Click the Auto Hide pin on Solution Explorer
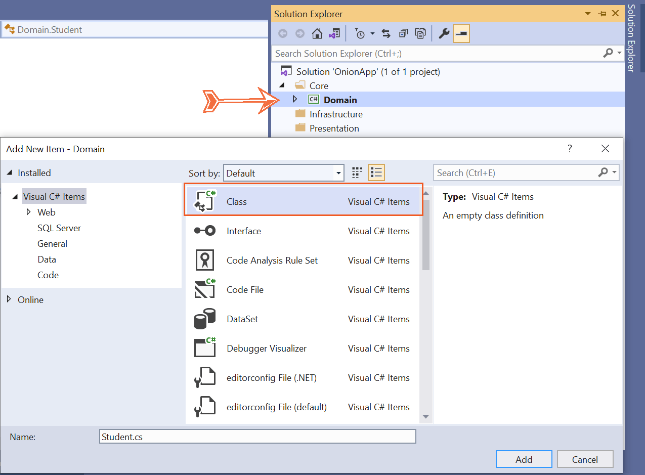Image resolution: width=645 pixels, height=475 pixels. tap(602, 14)
